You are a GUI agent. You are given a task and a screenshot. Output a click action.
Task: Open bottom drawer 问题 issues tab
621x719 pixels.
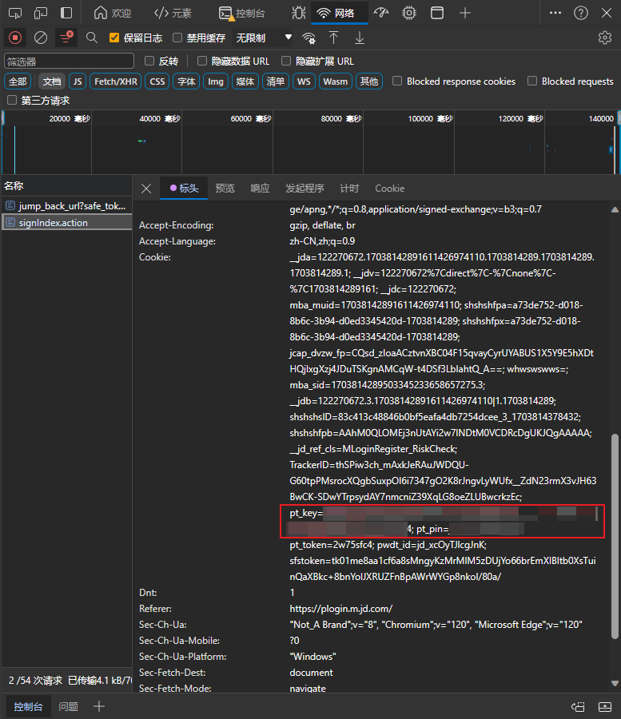69,707
